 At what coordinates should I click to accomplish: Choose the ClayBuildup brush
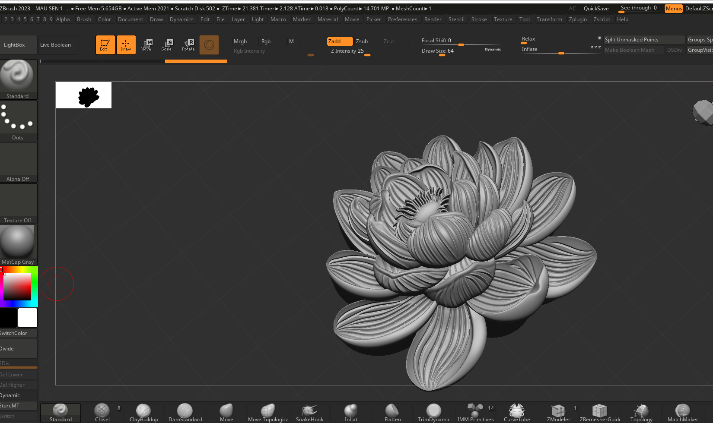pyautogui.click(x=143, y=412)
